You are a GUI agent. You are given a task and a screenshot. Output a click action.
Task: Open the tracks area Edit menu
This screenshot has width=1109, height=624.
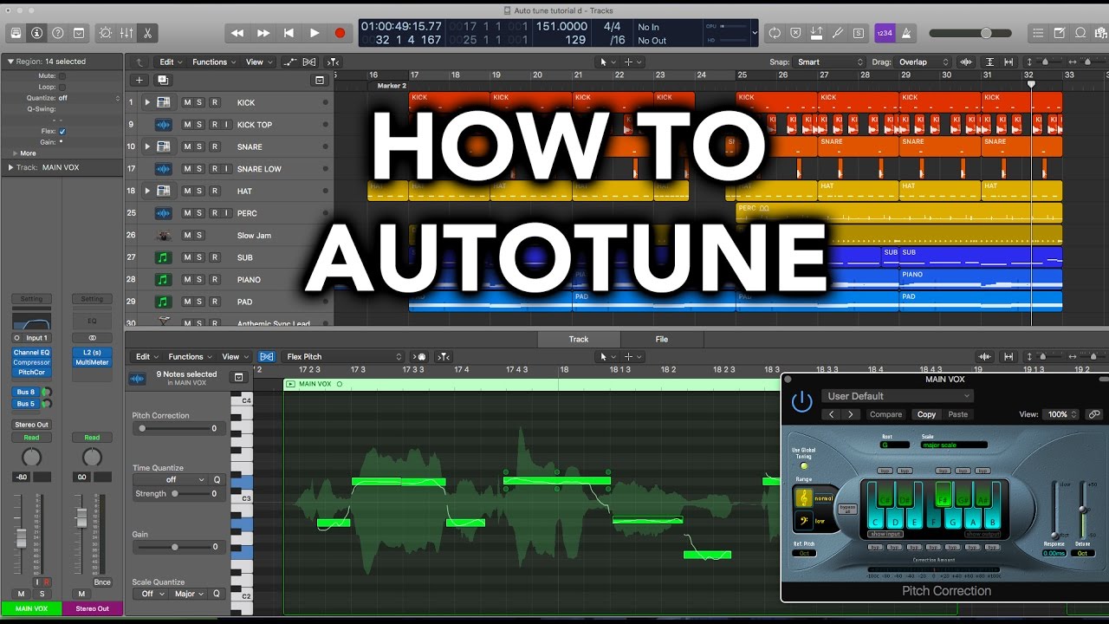coord(170,62)
